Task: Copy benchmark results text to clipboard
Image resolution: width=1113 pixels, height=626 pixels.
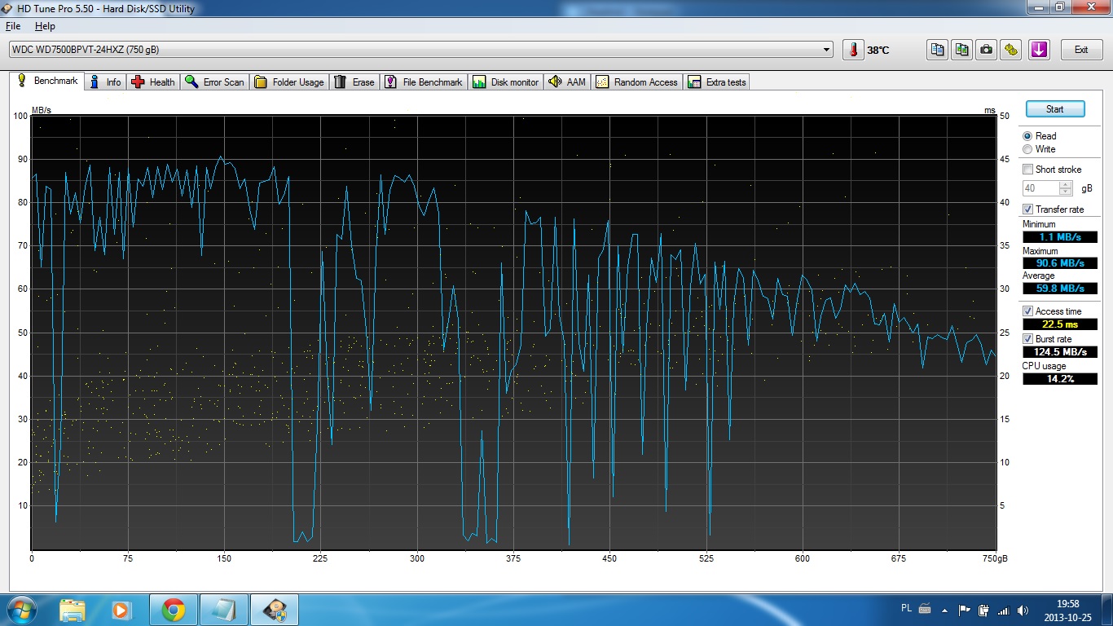Action: 938,50
